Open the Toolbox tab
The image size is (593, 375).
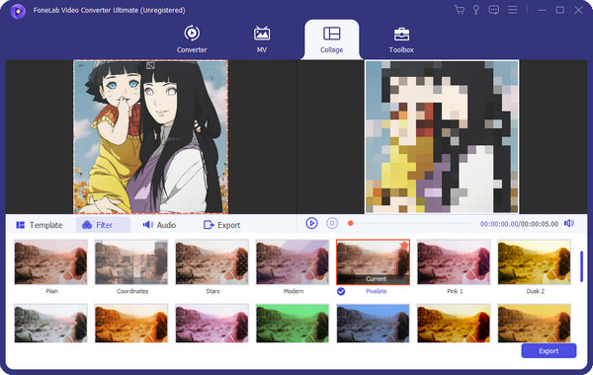pyautogui.click(x=401, y=39)
